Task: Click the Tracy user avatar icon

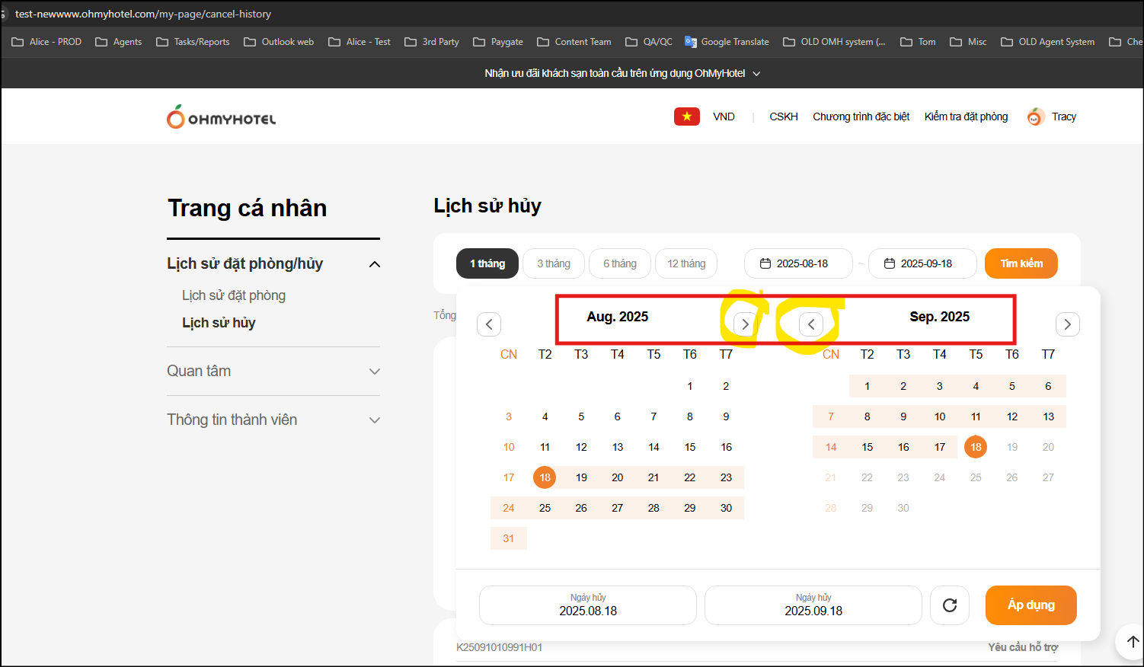Action: coord(1035,116)
